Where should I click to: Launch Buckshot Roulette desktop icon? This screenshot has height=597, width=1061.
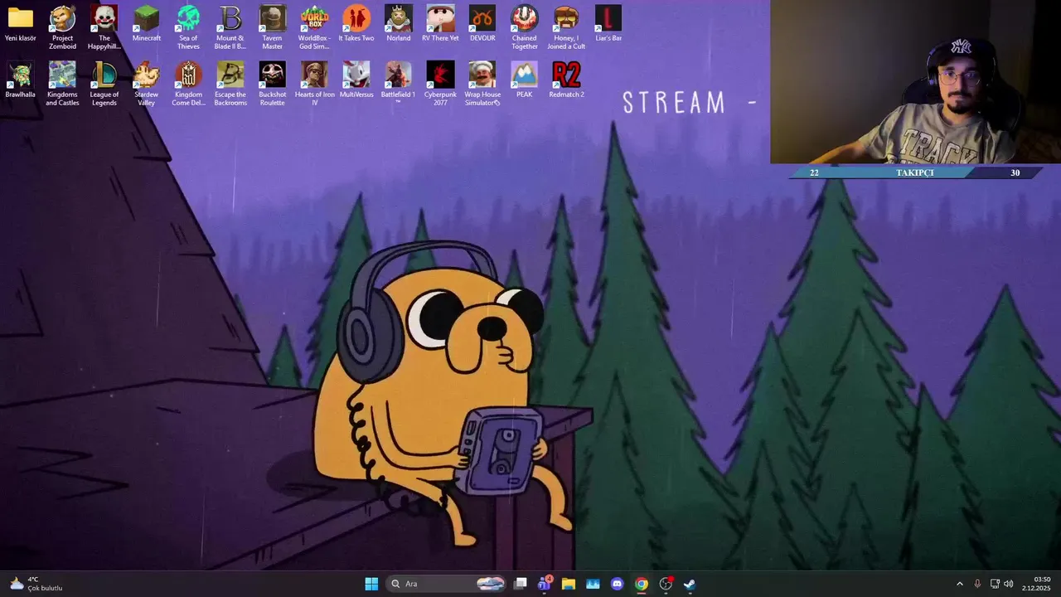272,84
